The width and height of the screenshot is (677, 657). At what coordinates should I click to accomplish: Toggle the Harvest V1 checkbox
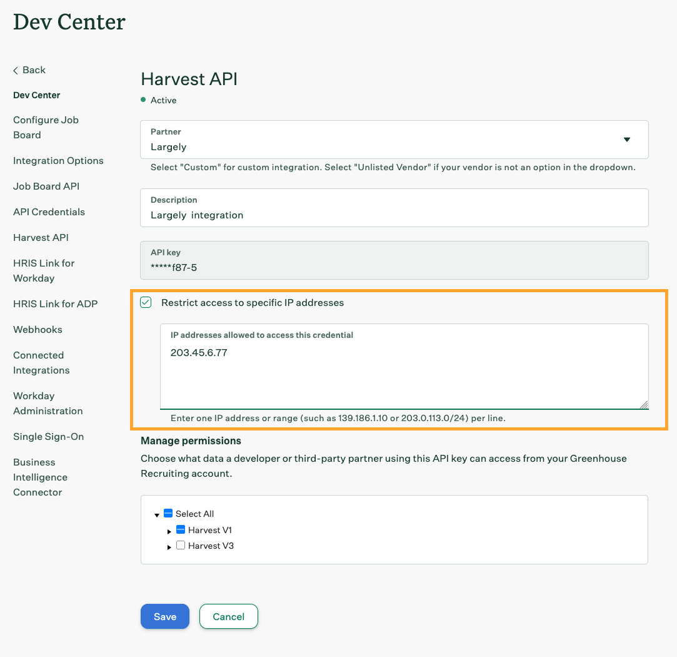click(x=180, y=530)
